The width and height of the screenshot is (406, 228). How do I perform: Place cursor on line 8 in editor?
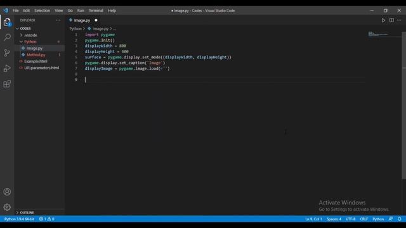coord(225,74)
